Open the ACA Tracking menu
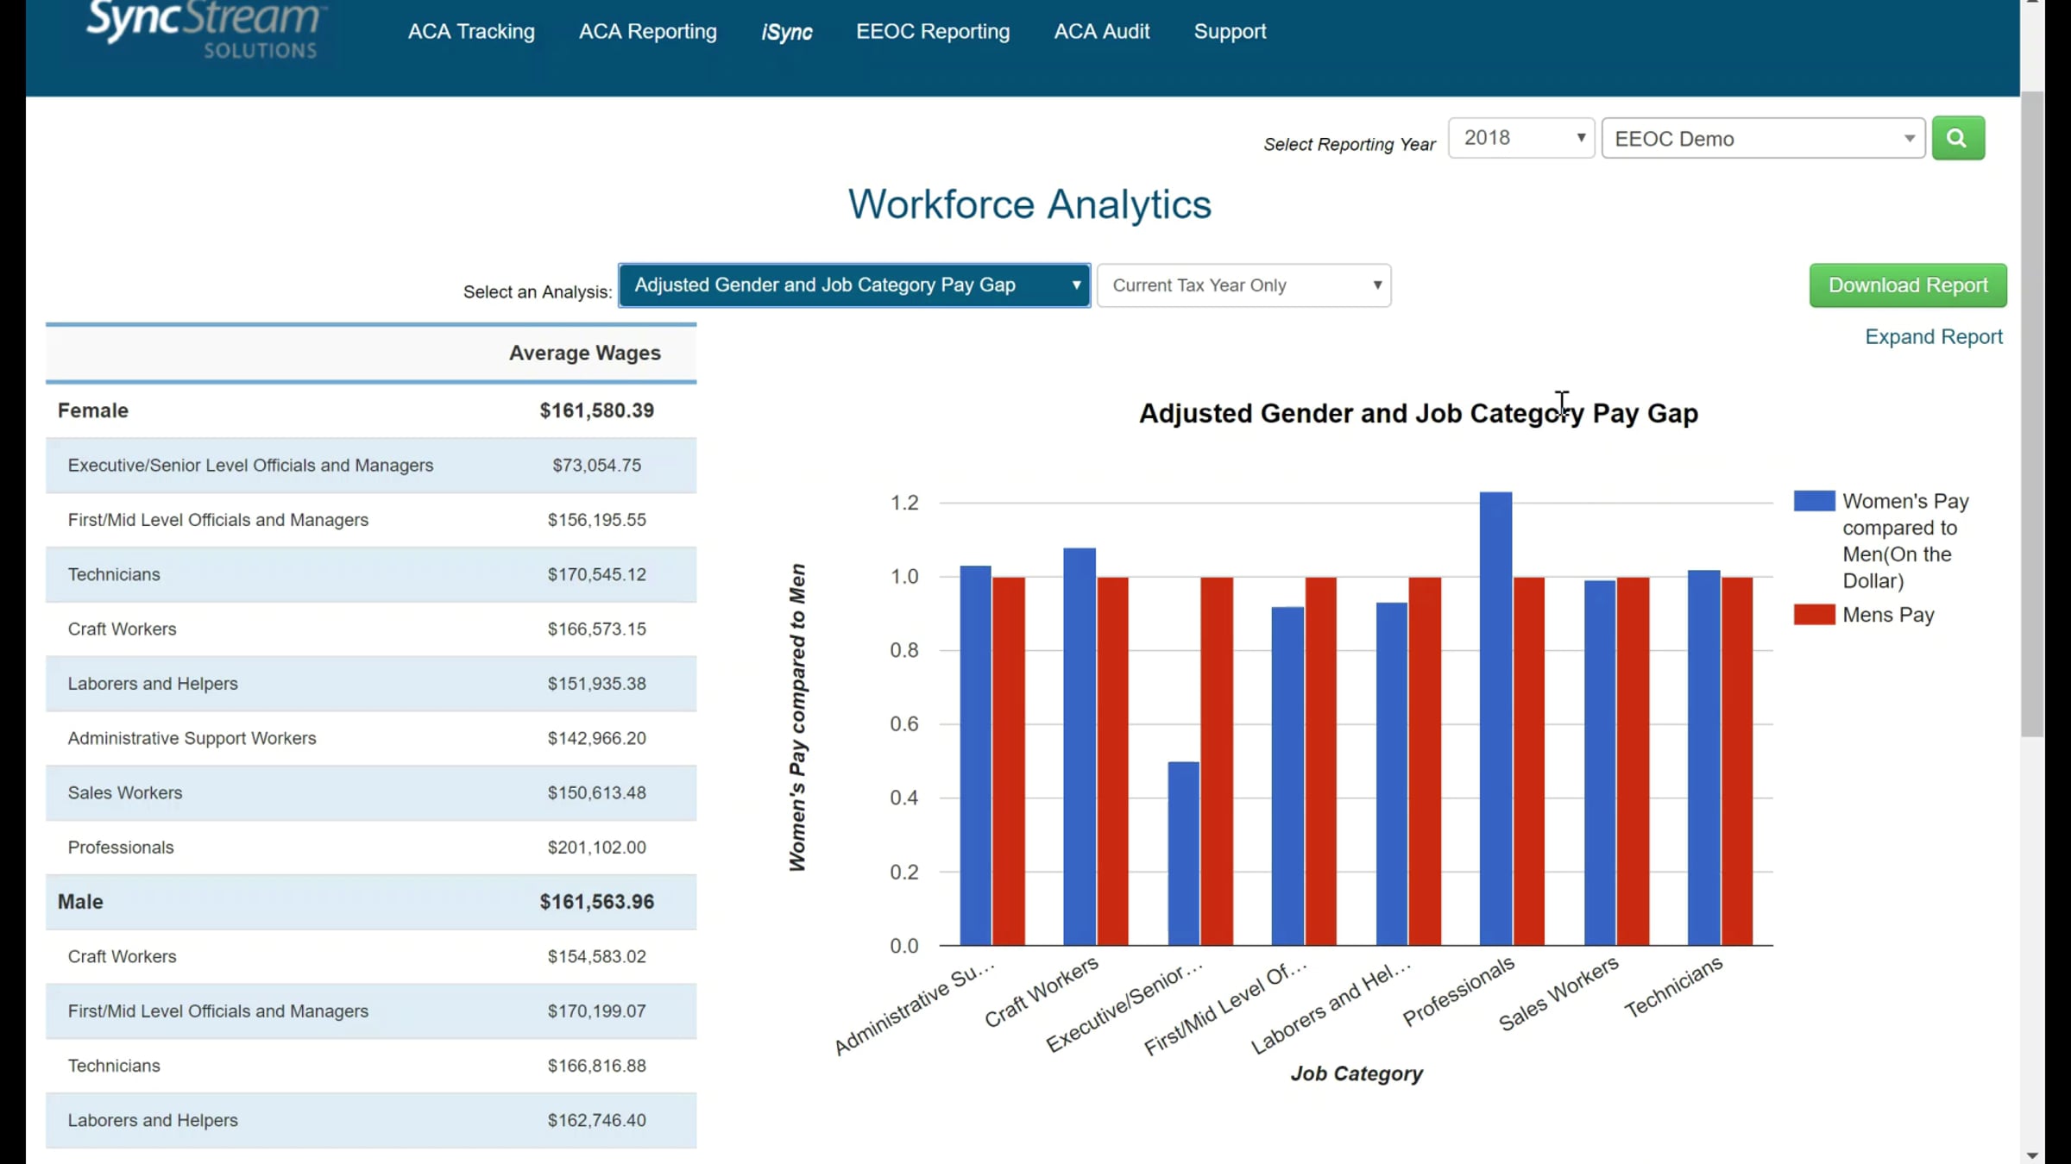Viewport: 2071px width, 1164px height. pos(471,32)
